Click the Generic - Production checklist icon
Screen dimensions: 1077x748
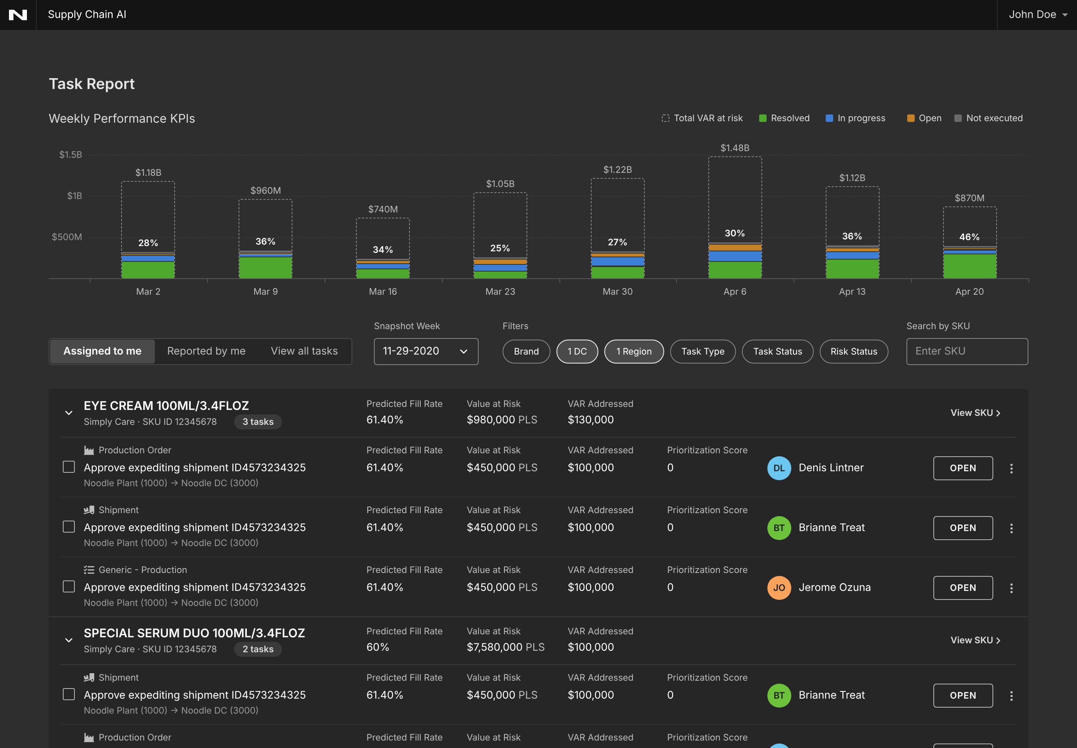click(89, 570)
